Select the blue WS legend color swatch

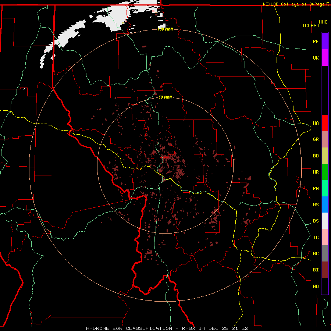(325, 204)
